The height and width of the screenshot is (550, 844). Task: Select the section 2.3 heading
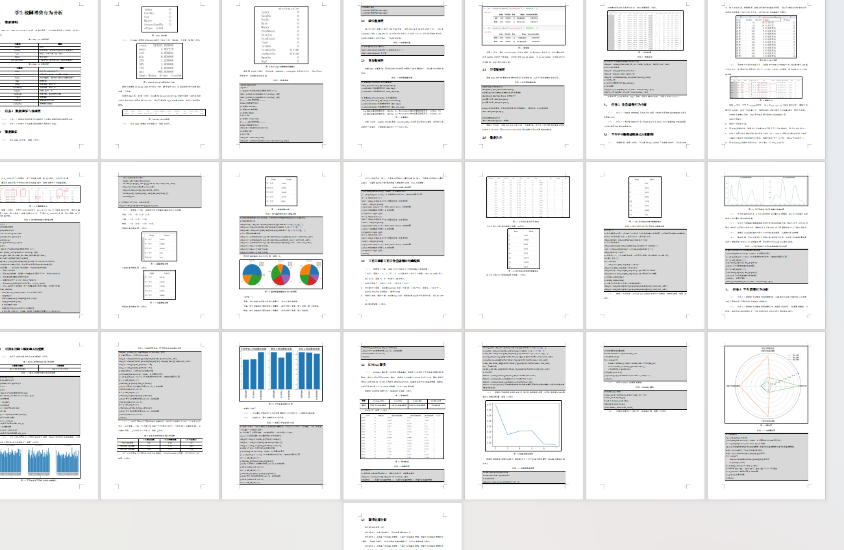pos(372,60)
